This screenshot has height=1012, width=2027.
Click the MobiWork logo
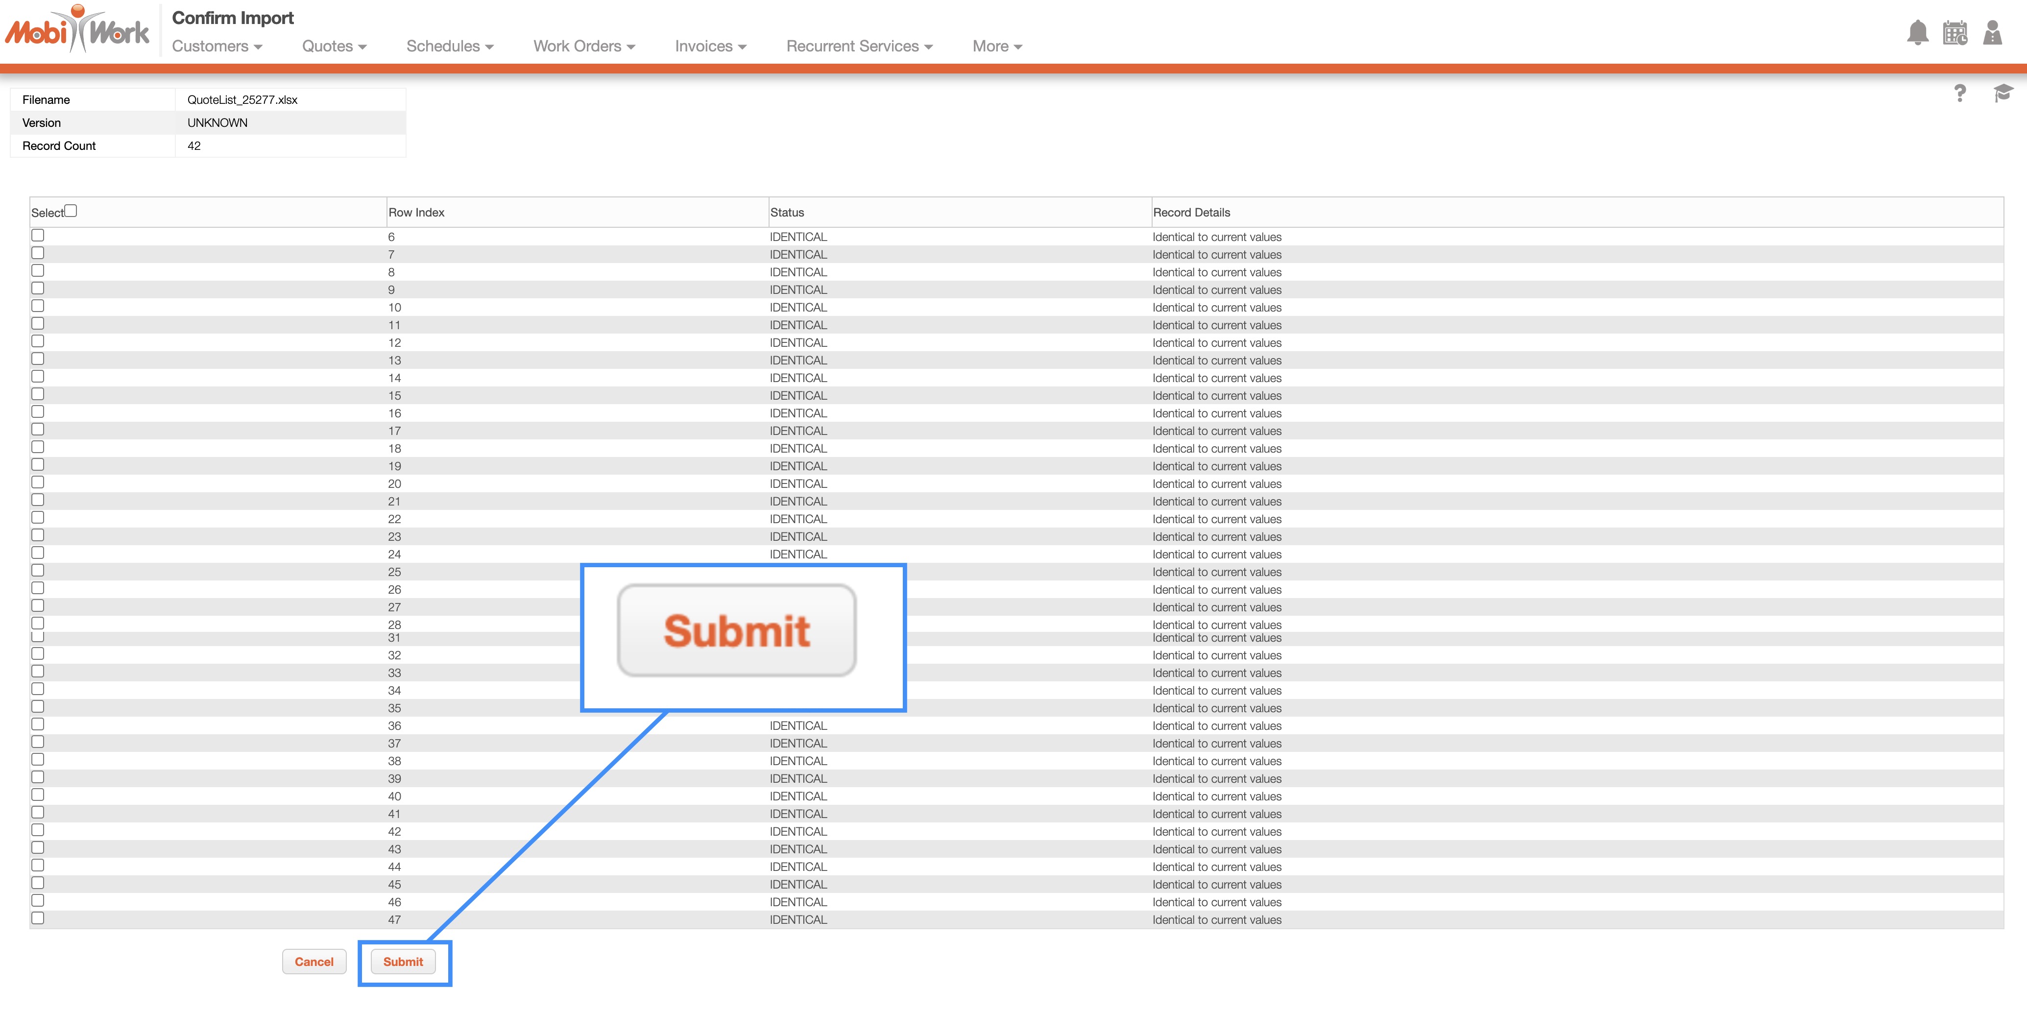(x=77, y=30)
